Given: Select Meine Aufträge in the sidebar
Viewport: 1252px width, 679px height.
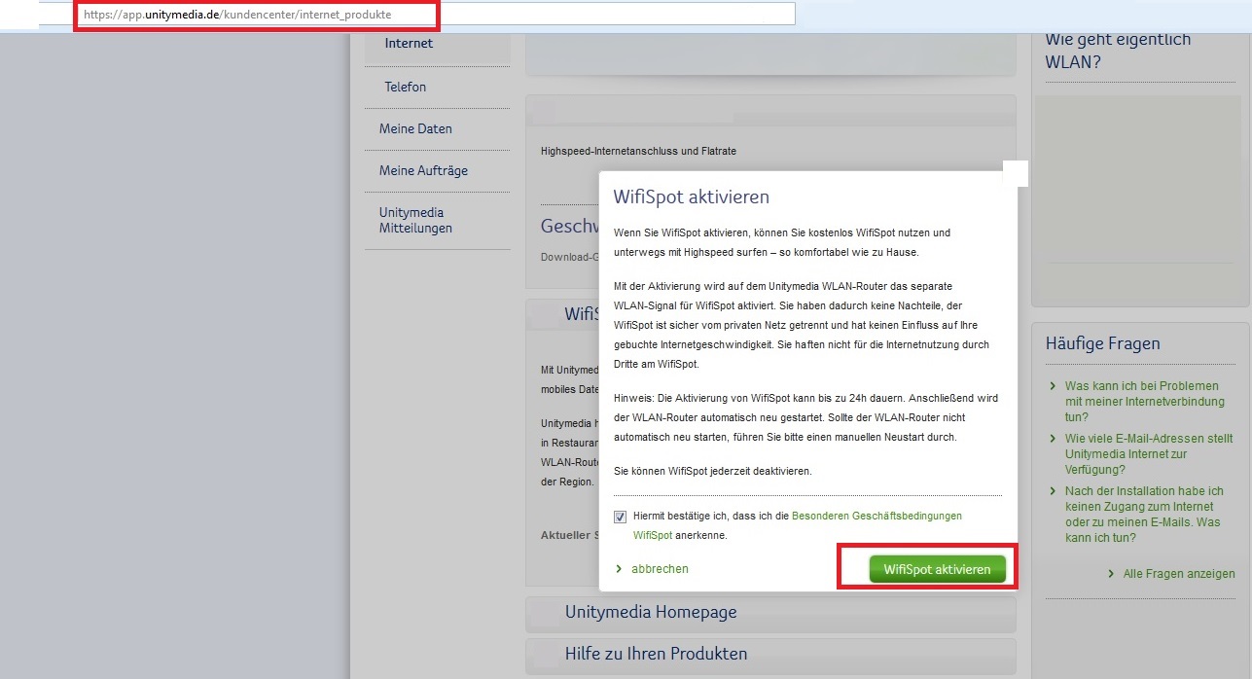Looking at the screenshot, I should (x=423, y=170).
